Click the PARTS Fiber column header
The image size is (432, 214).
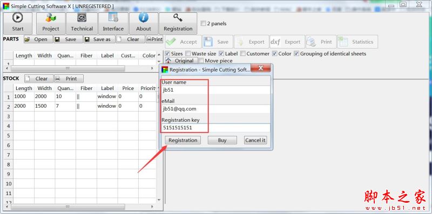[86, 56]
